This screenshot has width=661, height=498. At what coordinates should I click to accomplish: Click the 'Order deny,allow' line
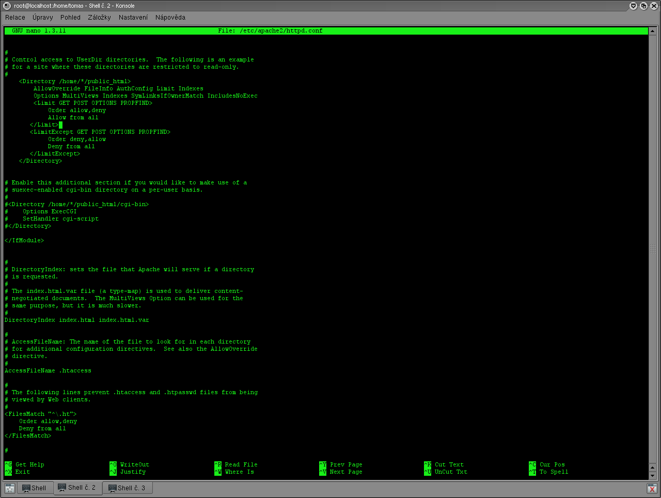77,139
